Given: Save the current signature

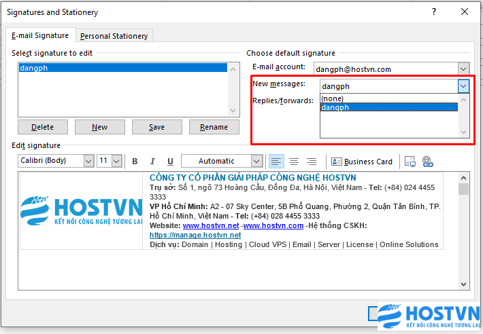Looking at the screenshot, I should pyautogui.click(x=156, y=127).
